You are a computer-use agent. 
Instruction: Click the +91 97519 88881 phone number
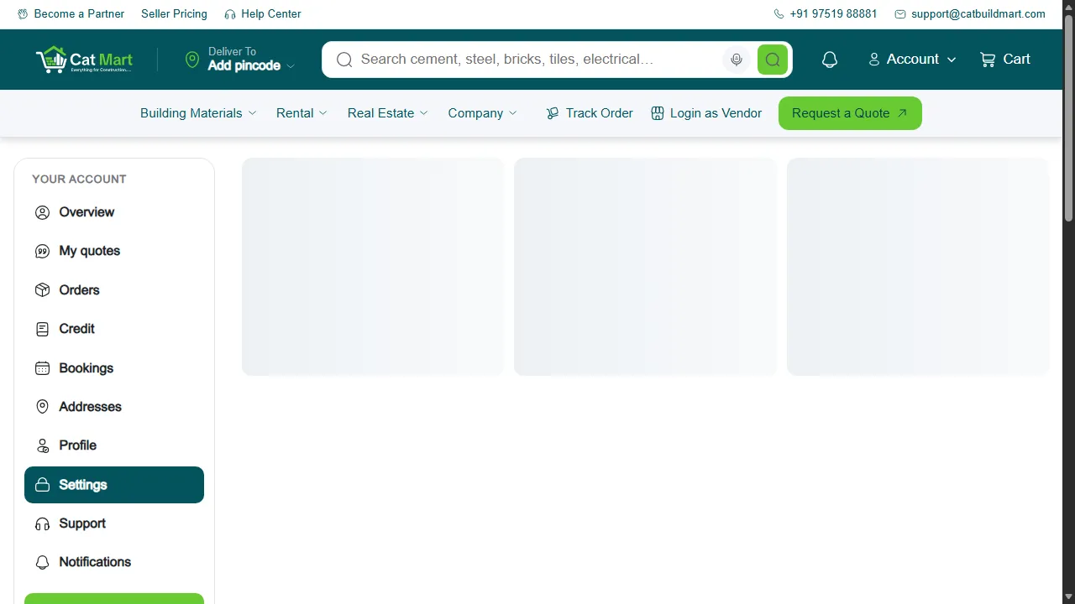833,14
